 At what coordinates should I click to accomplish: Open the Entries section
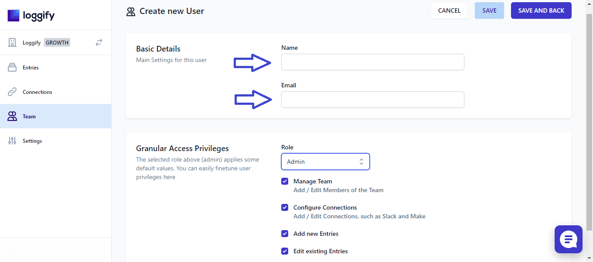56,68
